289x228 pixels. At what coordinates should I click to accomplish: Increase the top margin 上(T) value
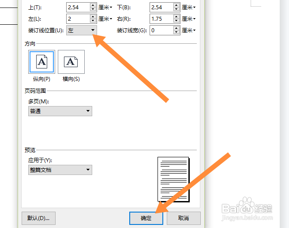pyautogui.click(x=93, y=5)
